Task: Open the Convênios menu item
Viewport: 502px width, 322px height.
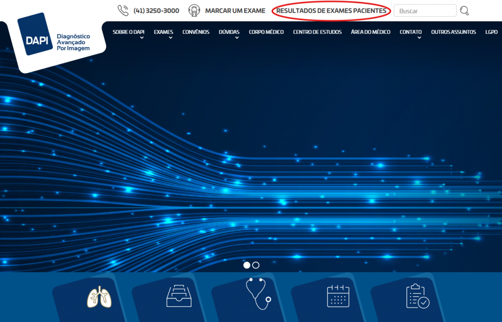Action: point(196,32)
